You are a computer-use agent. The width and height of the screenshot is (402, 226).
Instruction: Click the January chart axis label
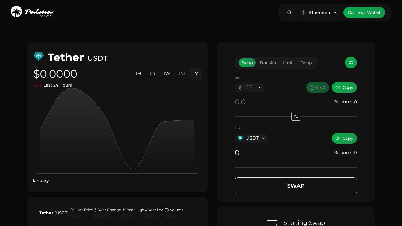[x=41, y=181]
